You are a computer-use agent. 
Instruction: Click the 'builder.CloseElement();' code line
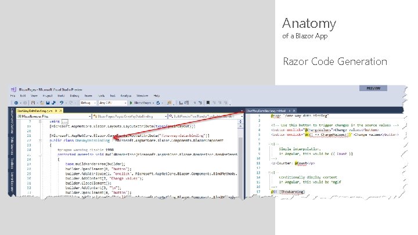coord(88,183)
